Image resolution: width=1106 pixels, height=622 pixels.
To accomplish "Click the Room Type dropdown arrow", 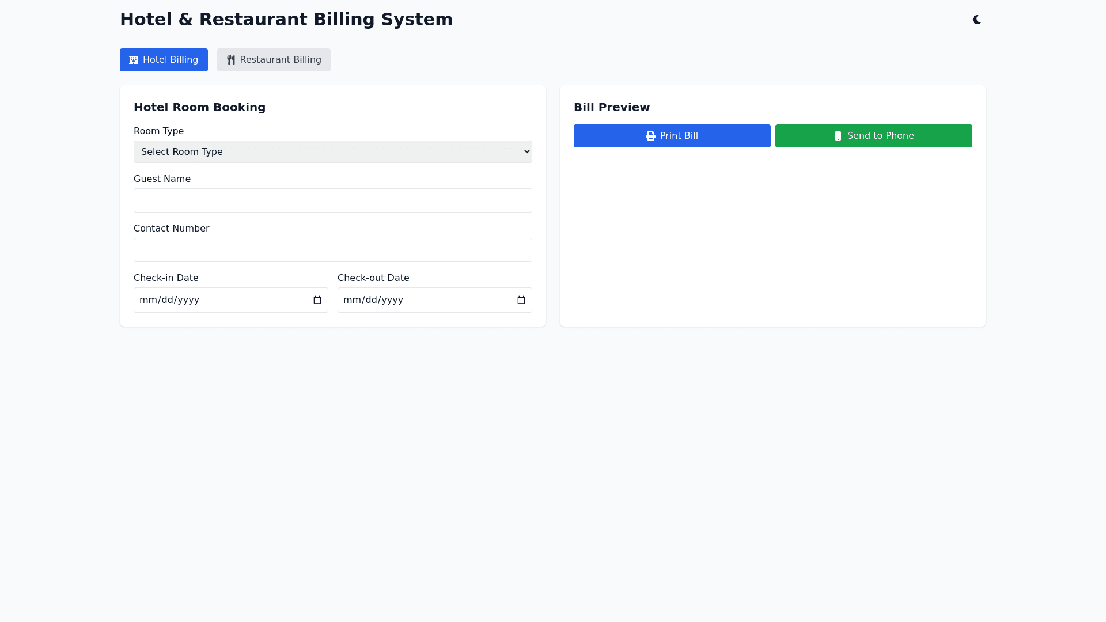I will tap(527, 152).
